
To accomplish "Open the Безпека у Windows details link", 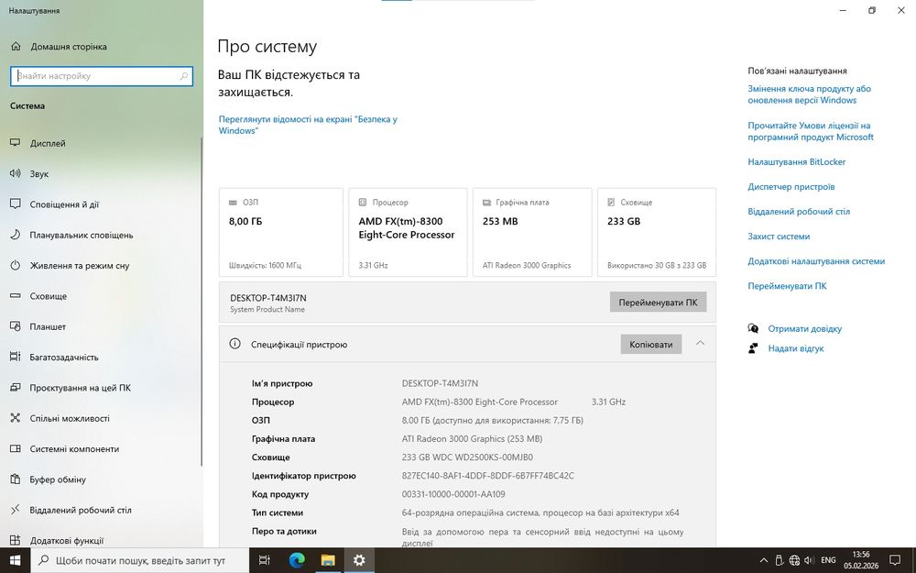I will 308,125.
